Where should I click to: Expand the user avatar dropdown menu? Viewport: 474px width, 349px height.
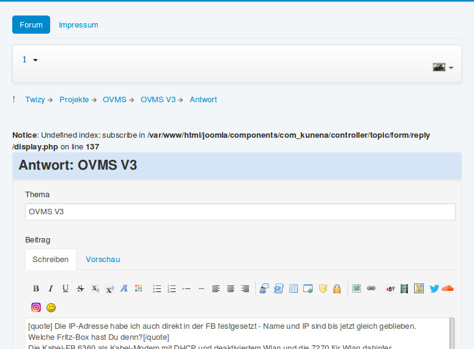tap(443, 67)
